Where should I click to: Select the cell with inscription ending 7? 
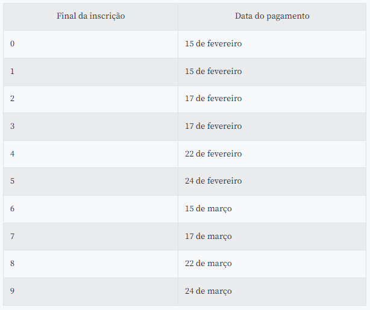click(90, 237)
